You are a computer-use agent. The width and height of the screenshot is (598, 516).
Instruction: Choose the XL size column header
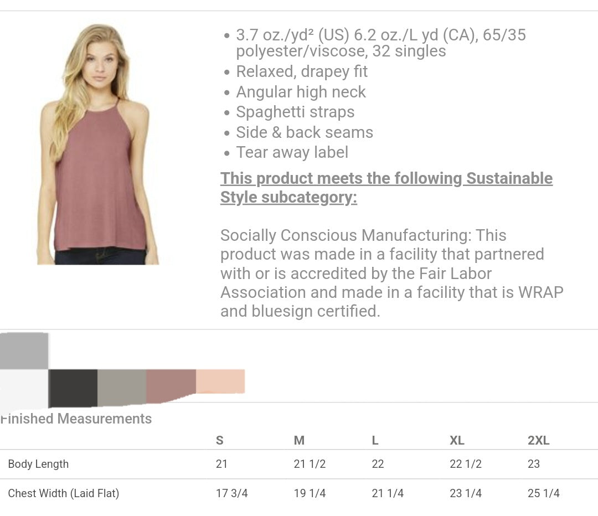coord(457,441)
